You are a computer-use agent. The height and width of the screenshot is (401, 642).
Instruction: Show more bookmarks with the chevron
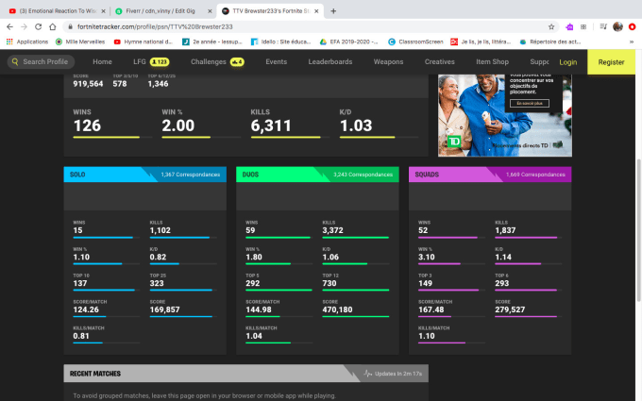click(x=632, y=42)
